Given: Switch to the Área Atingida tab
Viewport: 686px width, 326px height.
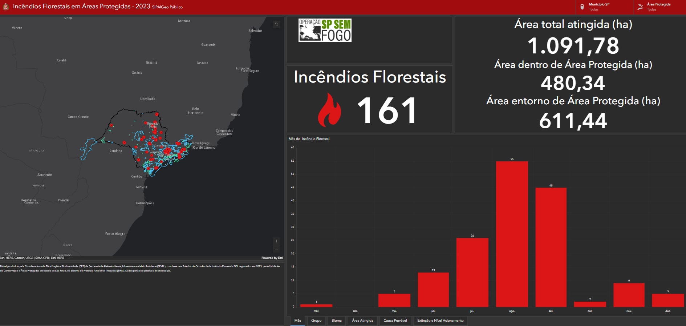Looking at the screenshot, I should coord(362,321).
